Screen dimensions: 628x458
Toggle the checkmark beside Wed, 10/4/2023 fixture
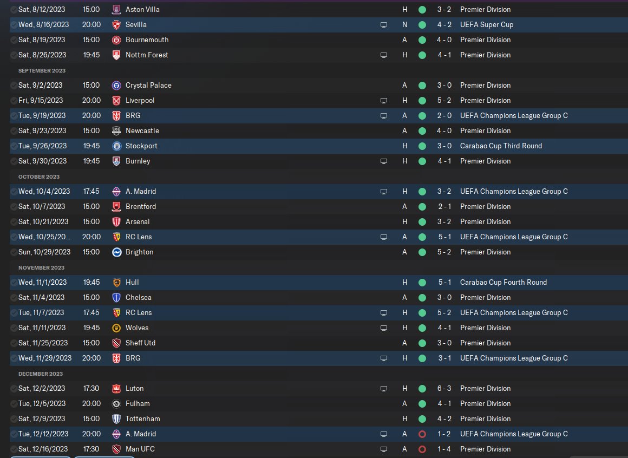pyautogui.click(x=14, y=191)
